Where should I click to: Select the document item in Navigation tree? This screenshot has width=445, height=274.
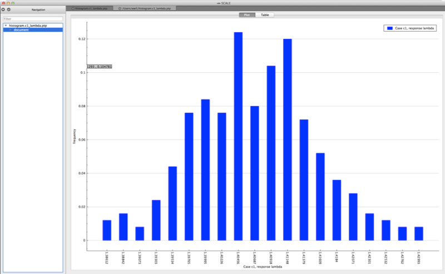point(21,30)
